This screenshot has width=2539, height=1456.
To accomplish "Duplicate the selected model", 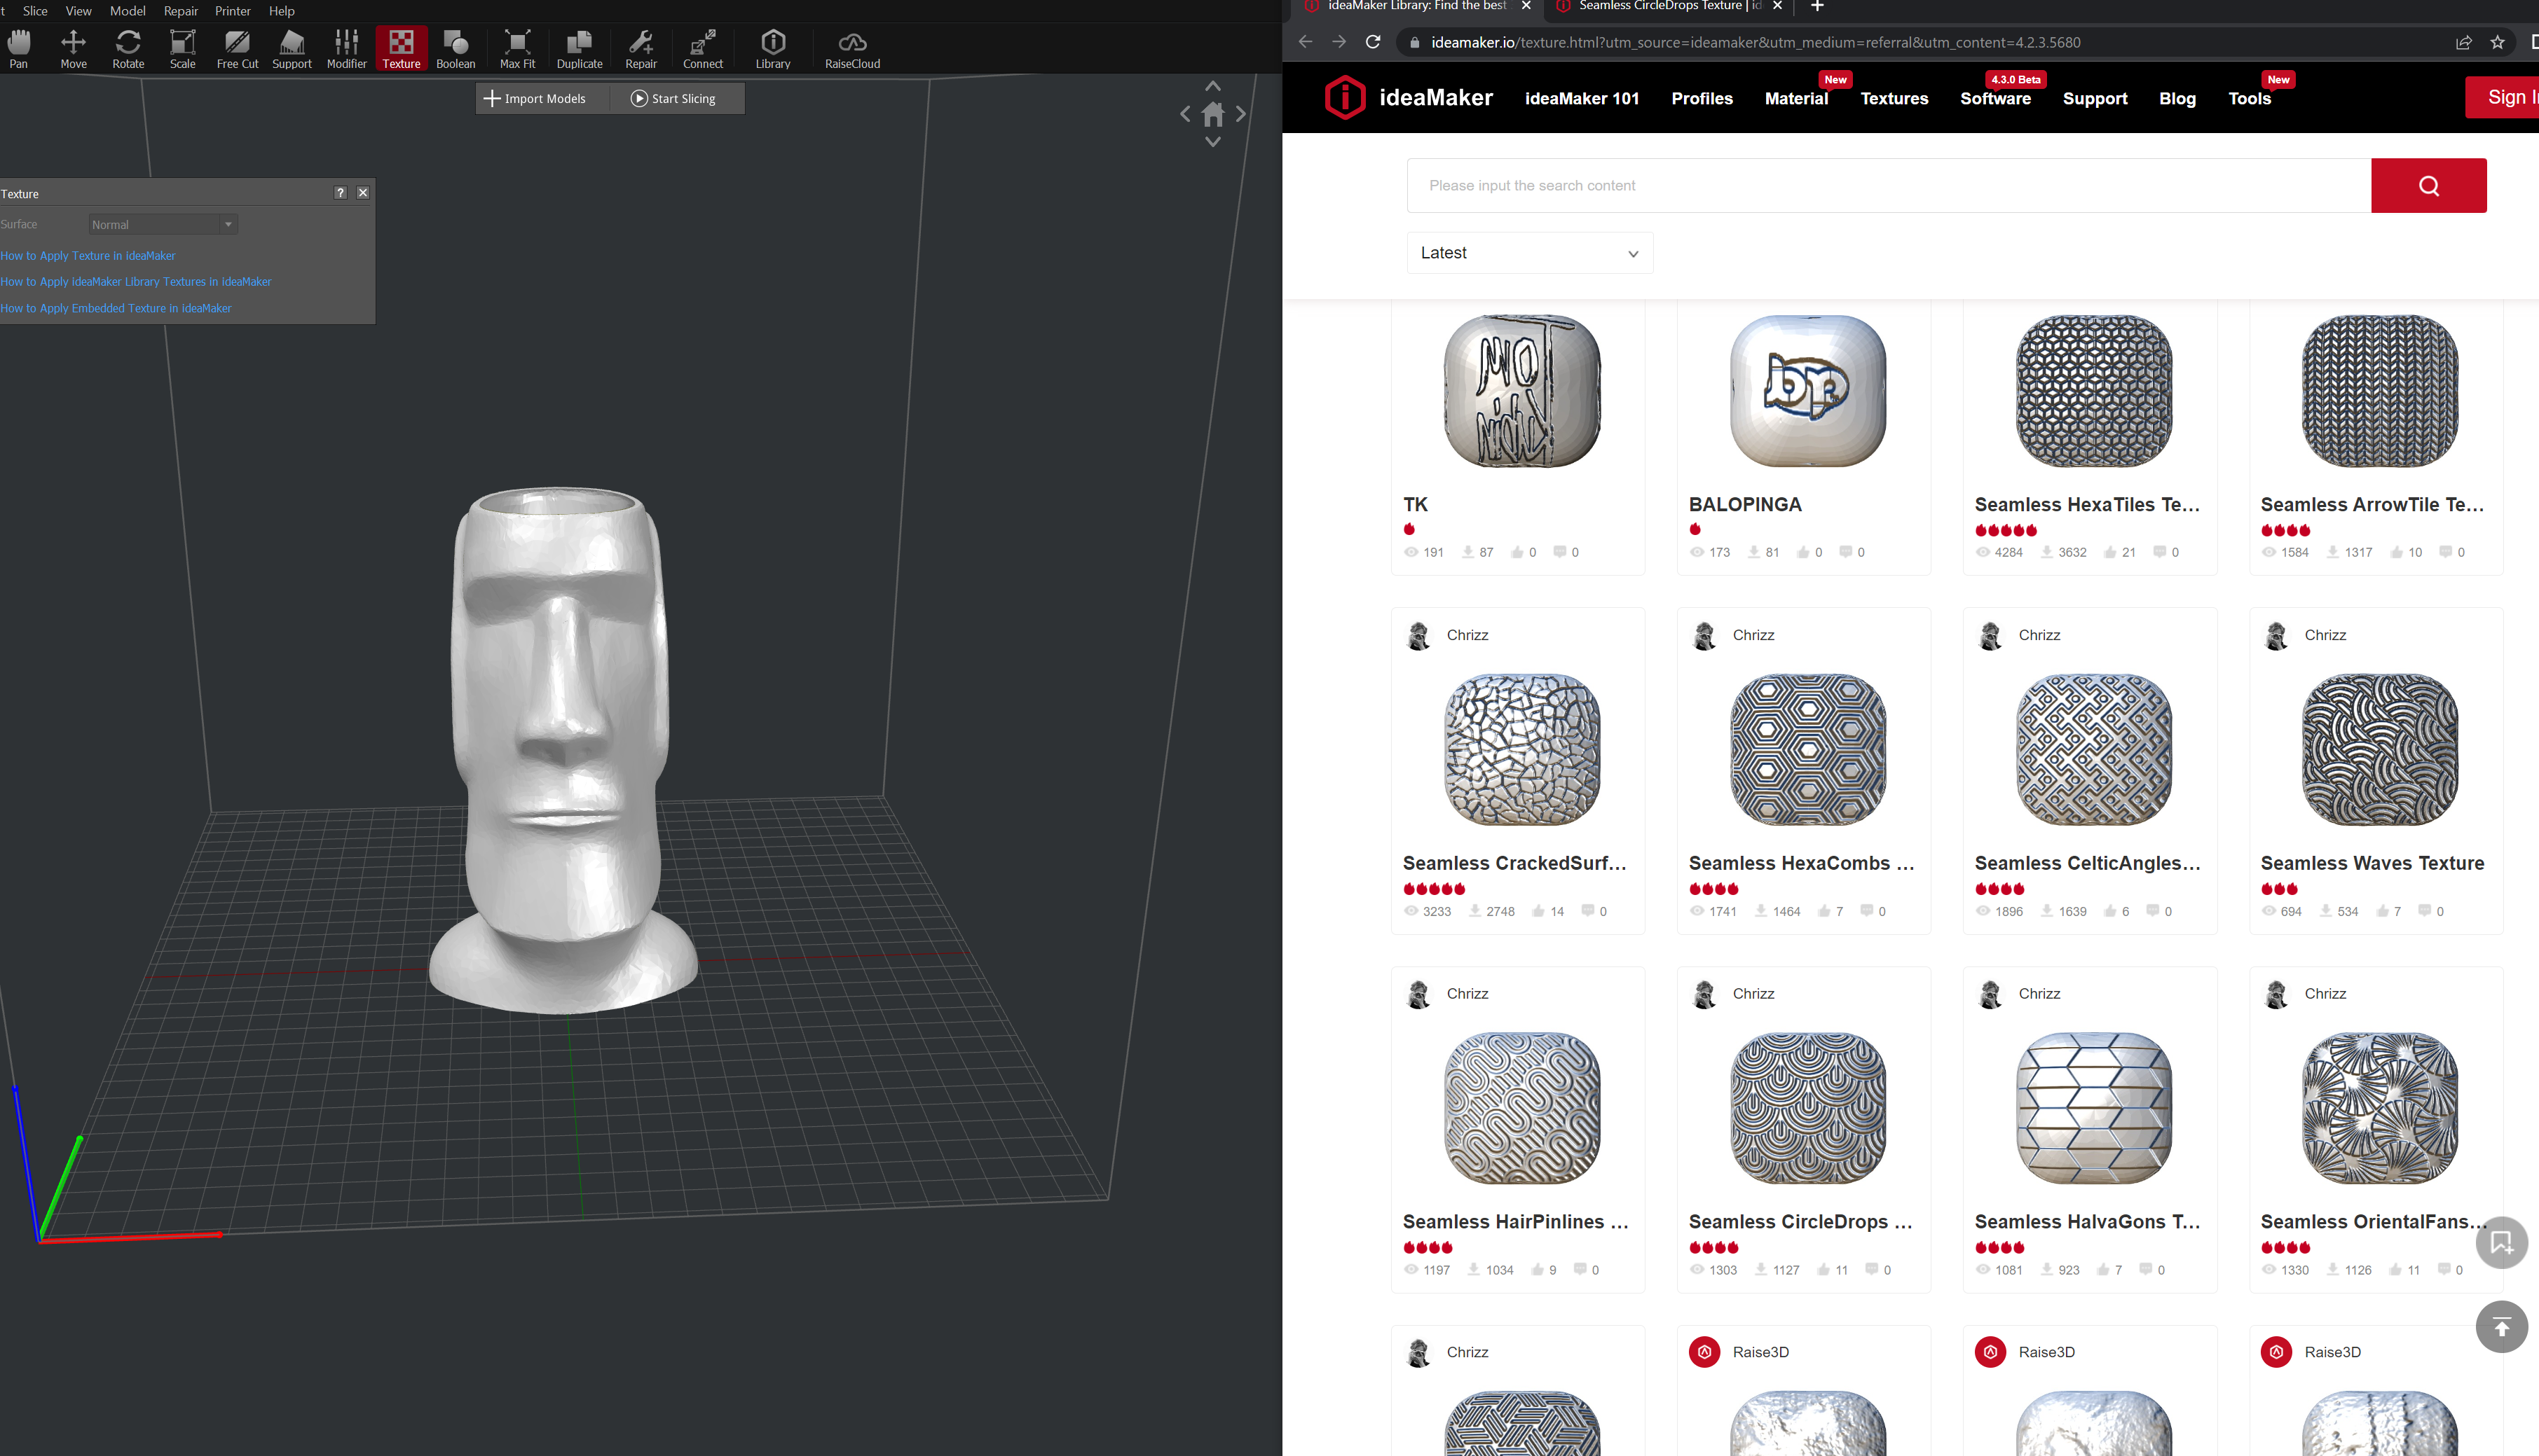I will point(580,49).
